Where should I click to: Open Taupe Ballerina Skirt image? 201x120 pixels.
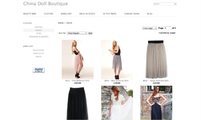(156, 60)
